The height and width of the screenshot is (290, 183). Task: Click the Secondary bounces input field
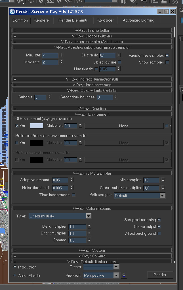coord(105,97)
